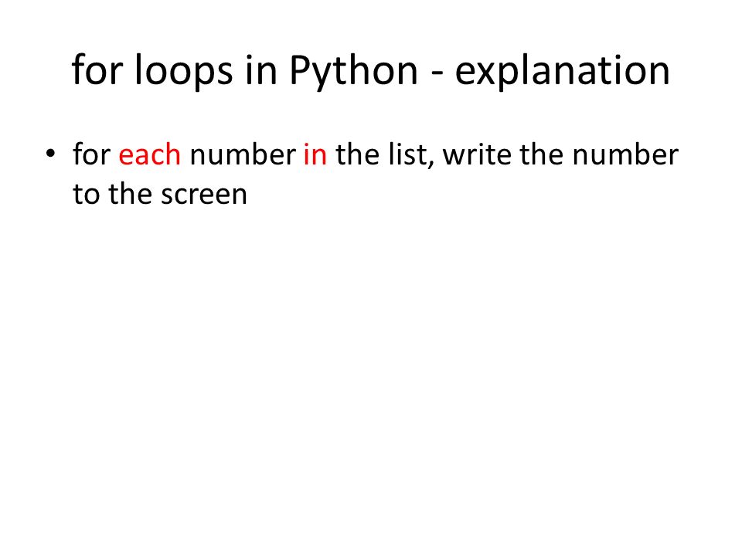Image resolution: width=742 pixels, height=556 pixels.
Task: Click the word 'Python' in the title
Action: (353, 71)
